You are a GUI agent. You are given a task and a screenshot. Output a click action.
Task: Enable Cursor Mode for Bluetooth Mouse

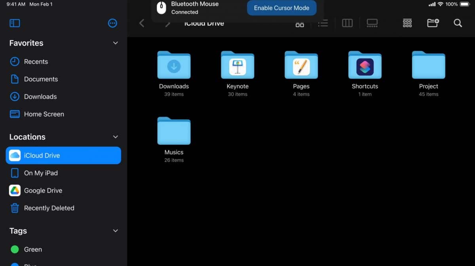[x=281, y=8]
